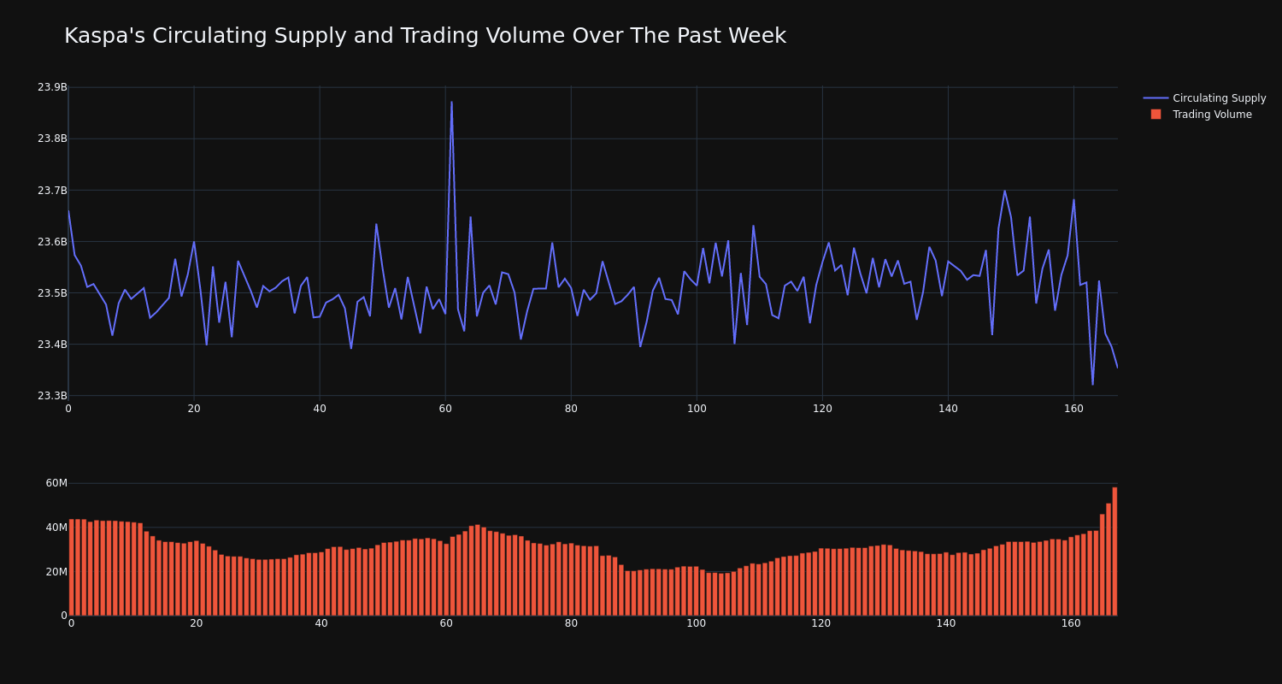This screenshot has height=684, width=1282.
Task: Click the 20M label on volume chart
Action: [x=56, y=571]
